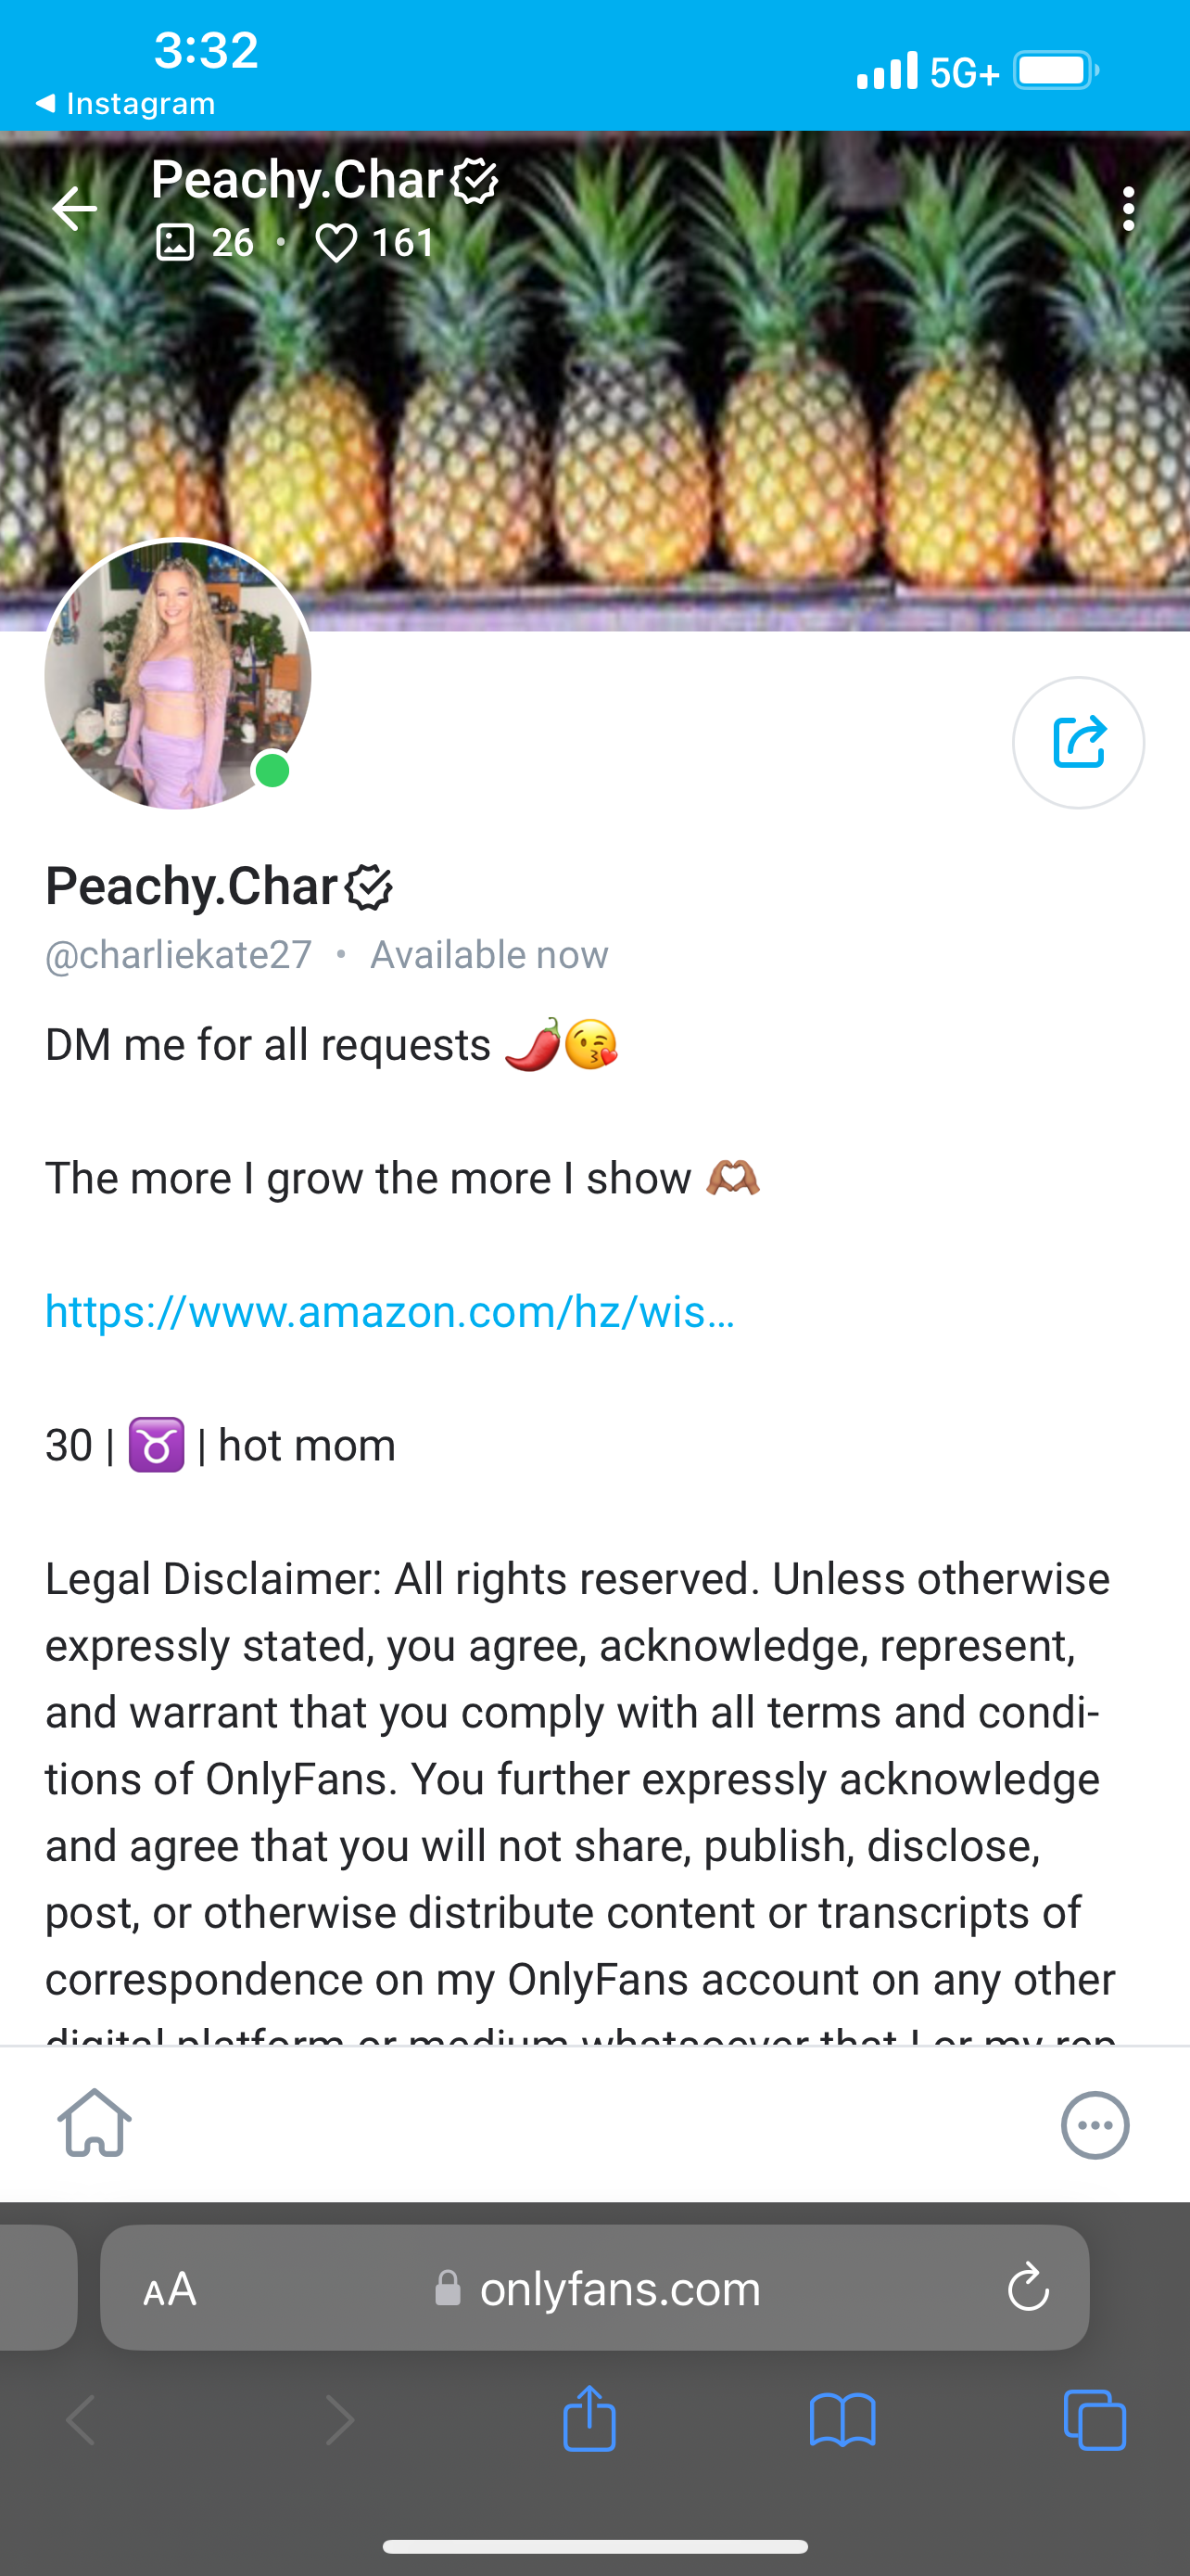Tap the Safari back navigation chevron

[82, 2420]
